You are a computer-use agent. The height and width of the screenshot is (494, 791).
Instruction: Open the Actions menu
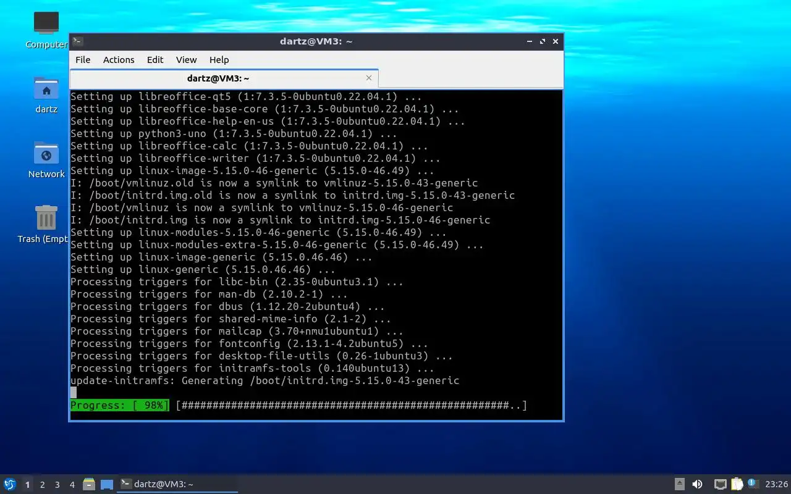119,60
